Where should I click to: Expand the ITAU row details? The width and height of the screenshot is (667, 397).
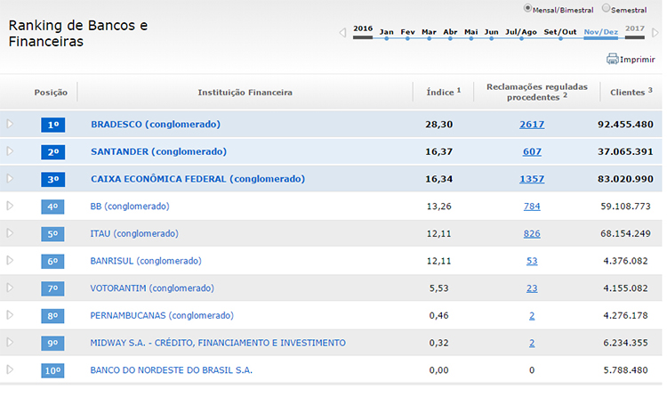coord(10,233)
